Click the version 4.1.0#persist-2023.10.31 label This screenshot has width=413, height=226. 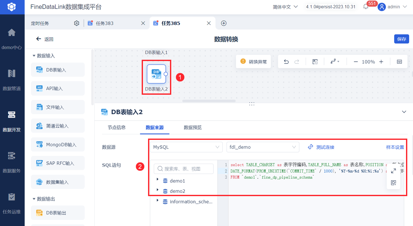pos(330,7)
